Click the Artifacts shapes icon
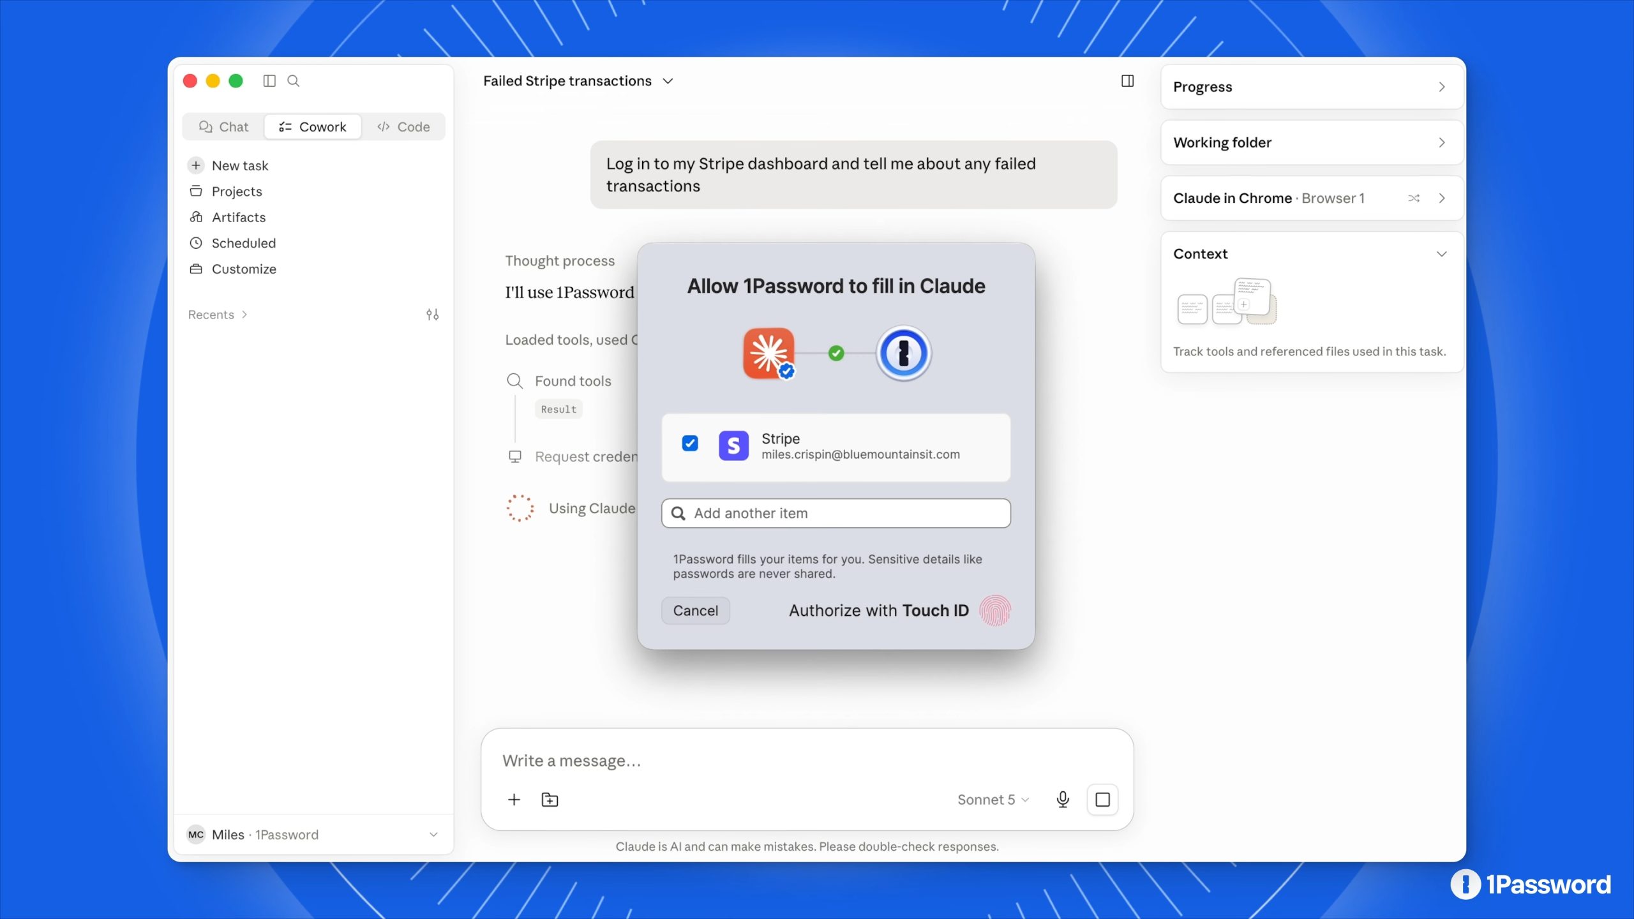 (196, 218)
